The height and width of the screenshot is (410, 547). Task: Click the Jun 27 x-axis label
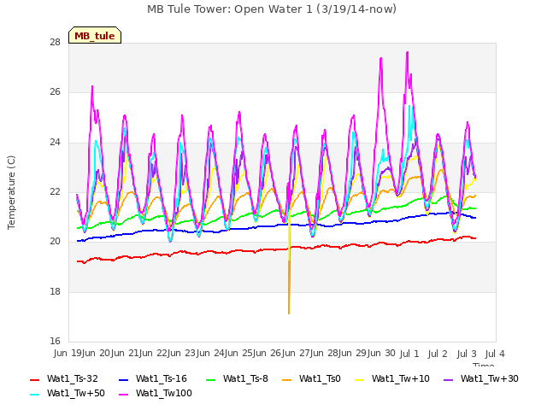(x=296, y=354)
